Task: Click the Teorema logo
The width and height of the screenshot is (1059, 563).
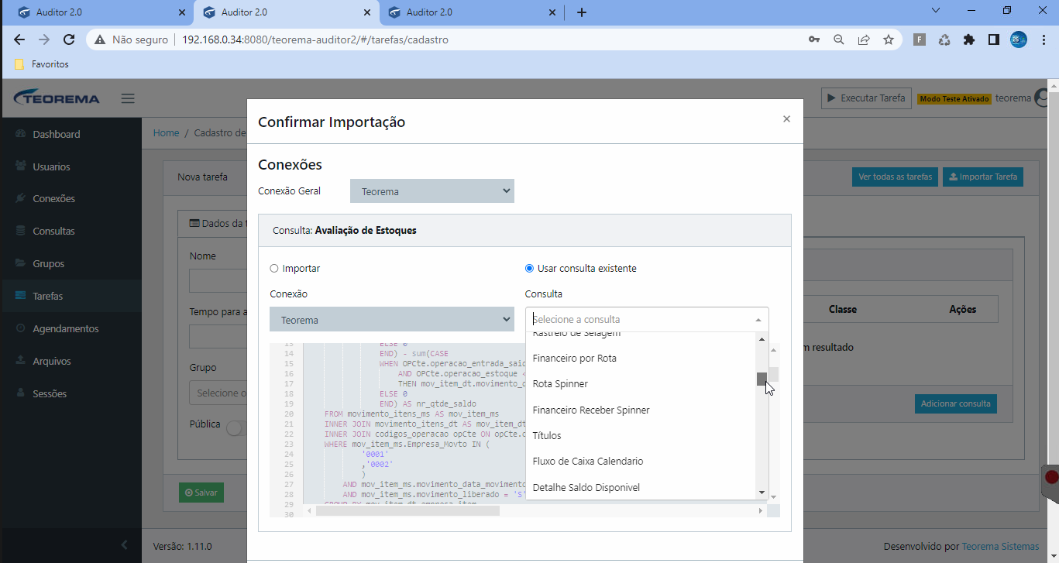Action: click(x=57, y=98)
